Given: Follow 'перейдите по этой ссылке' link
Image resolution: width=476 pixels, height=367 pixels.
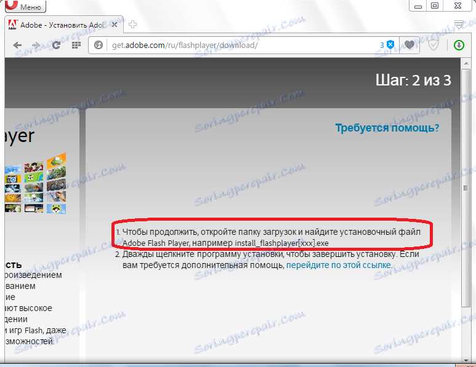Looking at the screenshot, I should 339,265.
